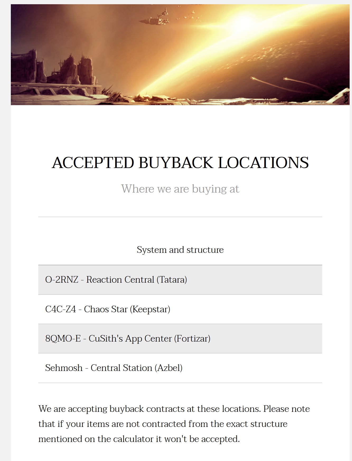Select the C4C-Z4 Chaos Star row
352x461 pixels.
pos(180,309)
